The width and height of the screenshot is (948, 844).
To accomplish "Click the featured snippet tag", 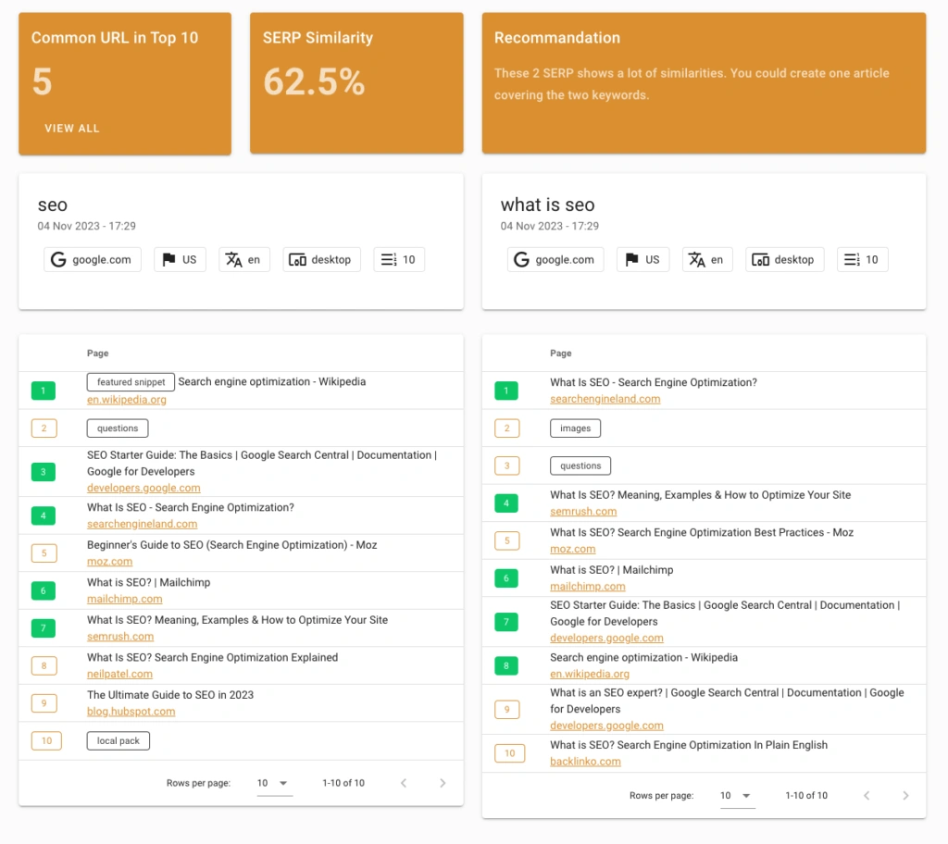I will 131,382.
